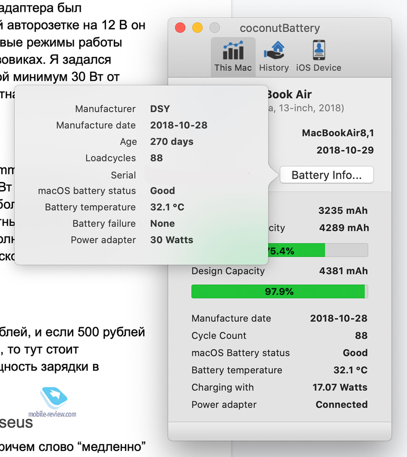The height and width of the screenshot is (457, 407).
Task: Click the Battery Info... button
Action: 327,175
